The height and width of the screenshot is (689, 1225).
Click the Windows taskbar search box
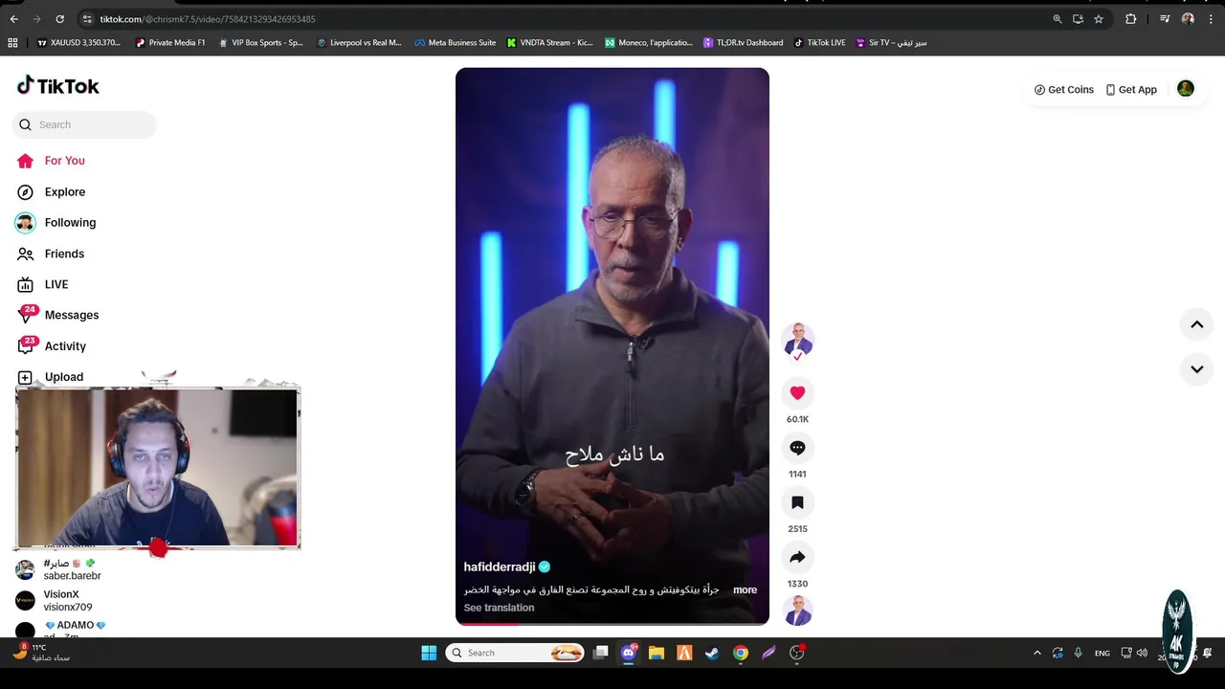(x=516, y=653)
